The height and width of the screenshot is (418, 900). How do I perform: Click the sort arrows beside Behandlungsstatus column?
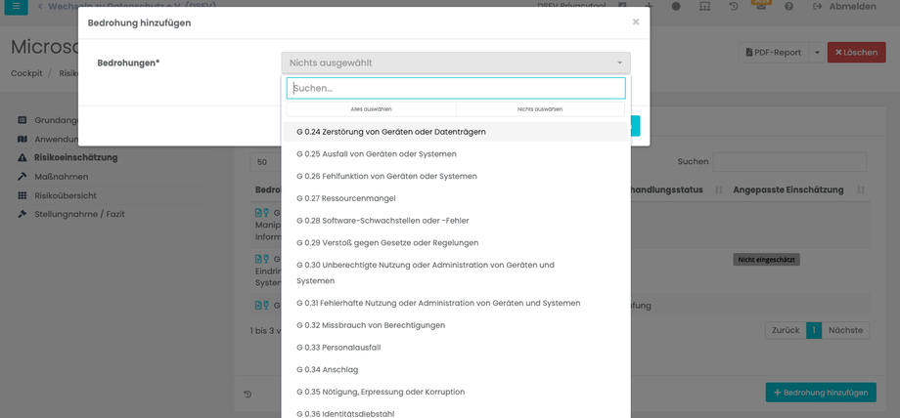[x=719, y=189]
